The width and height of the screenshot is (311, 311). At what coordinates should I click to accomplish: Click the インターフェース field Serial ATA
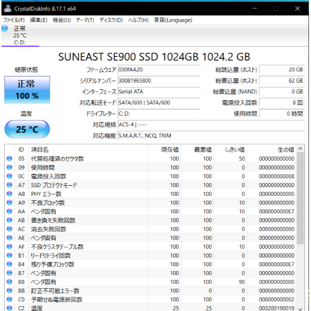[x=159, y=92]
